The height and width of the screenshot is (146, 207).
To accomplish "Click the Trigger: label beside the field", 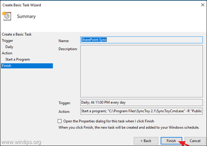I will (64, 103).
